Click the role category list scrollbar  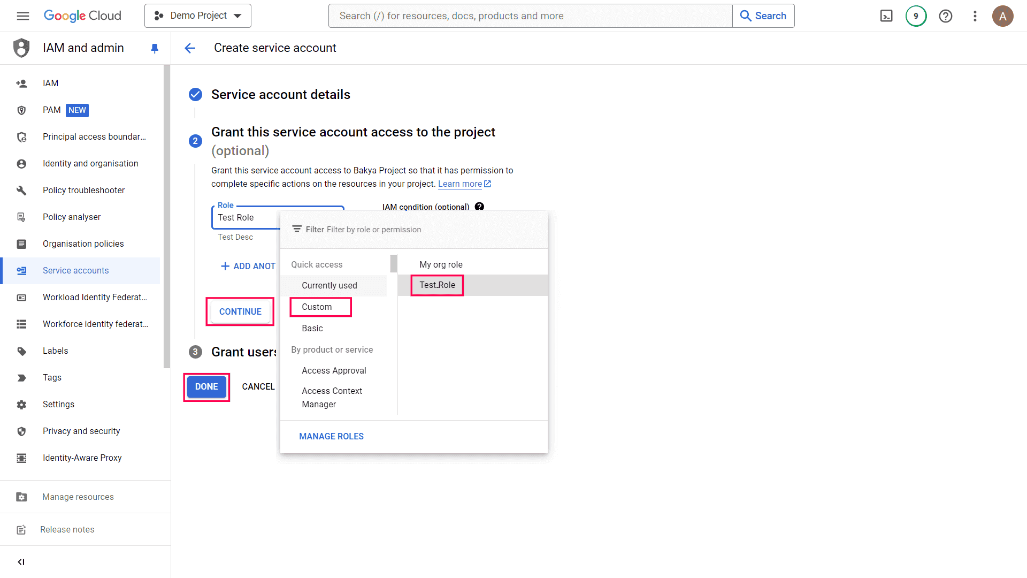tap(394, 263)
